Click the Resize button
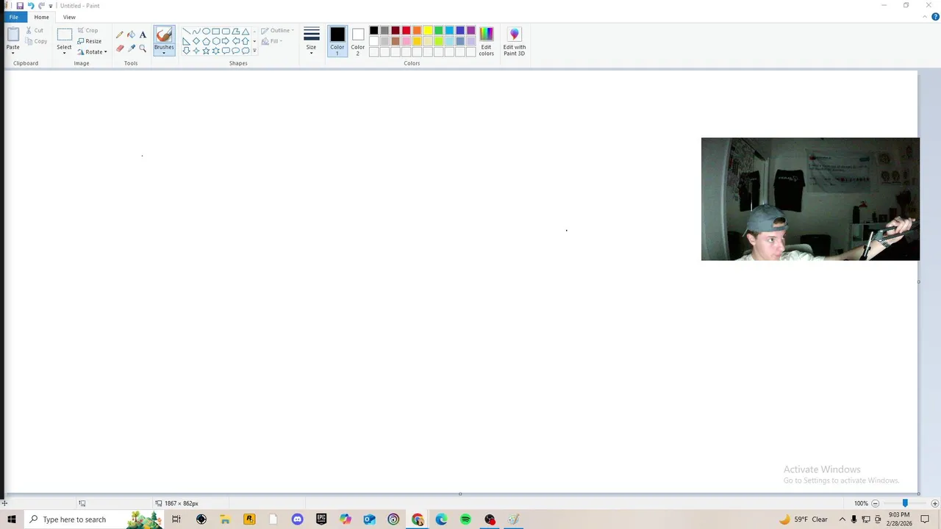941x529 pixels. [90, 41]
